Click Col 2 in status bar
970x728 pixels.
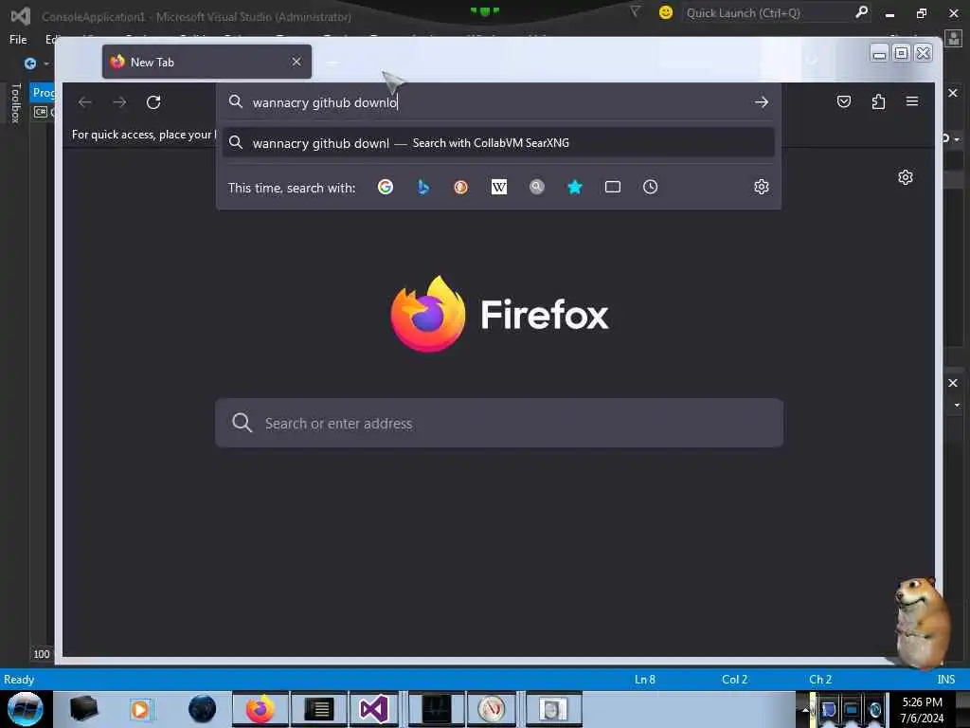(x=734, y=679)
